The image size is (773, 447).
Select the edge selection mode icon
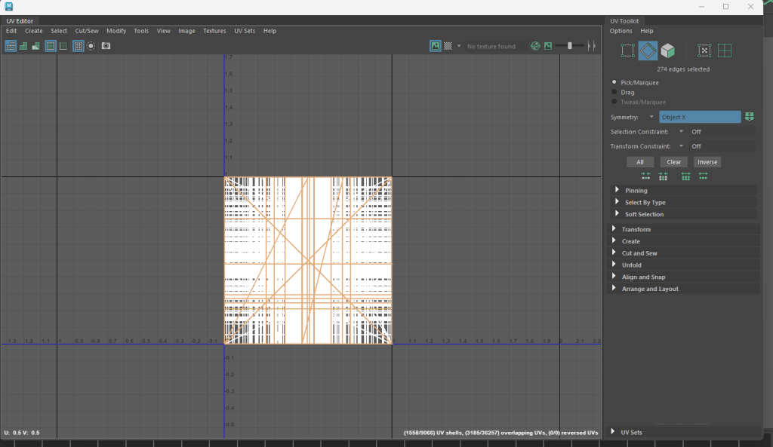[x=648, y=51]
